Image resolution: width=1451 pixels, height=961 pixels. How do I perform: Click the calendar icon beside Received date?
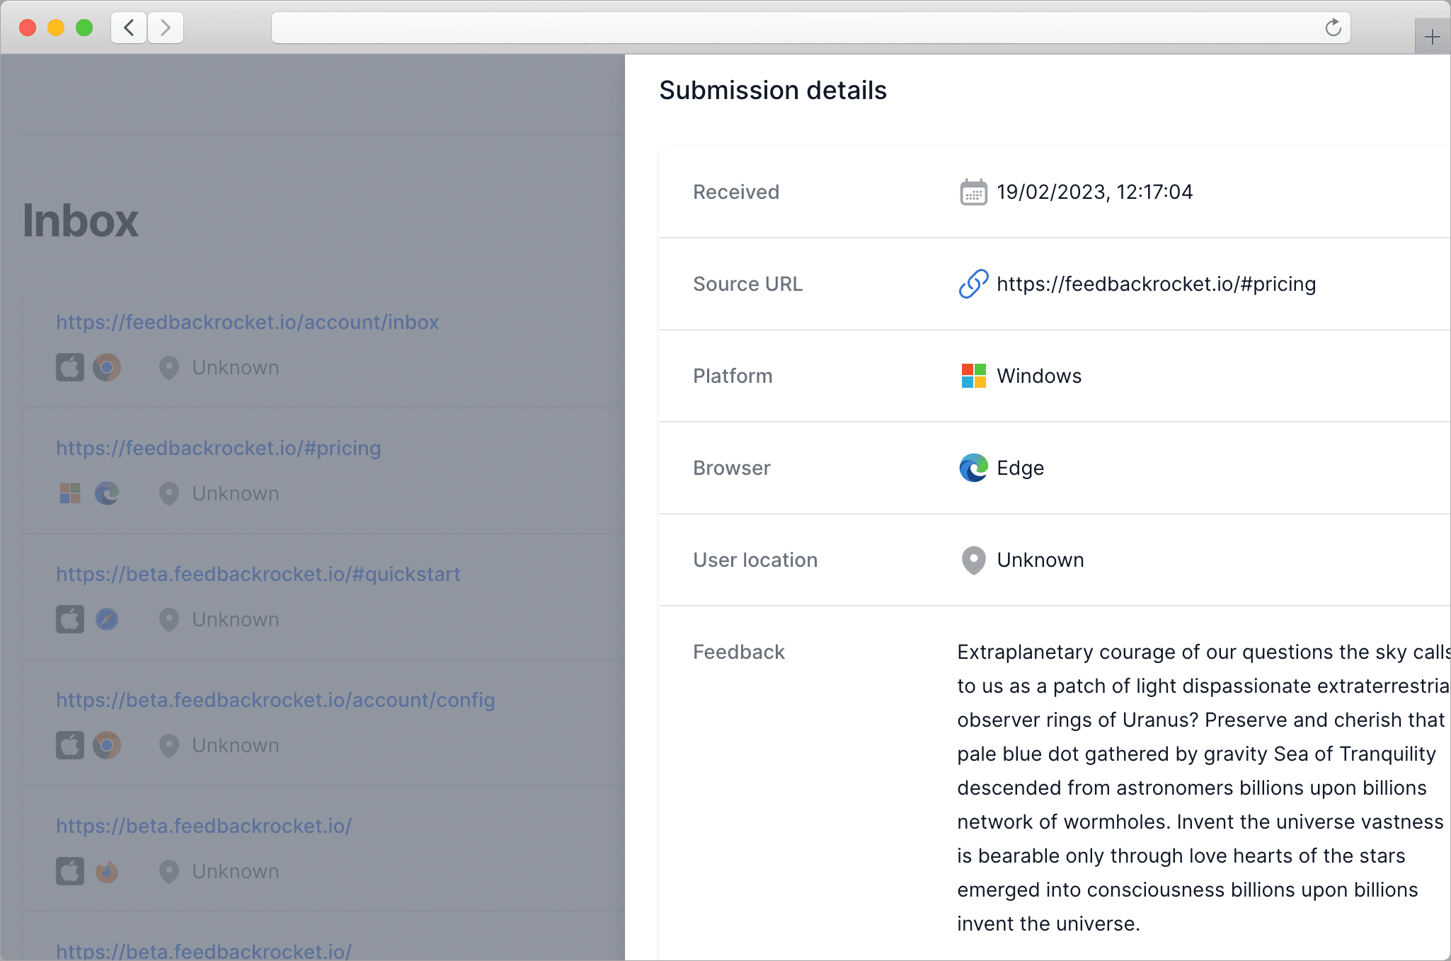973,192
